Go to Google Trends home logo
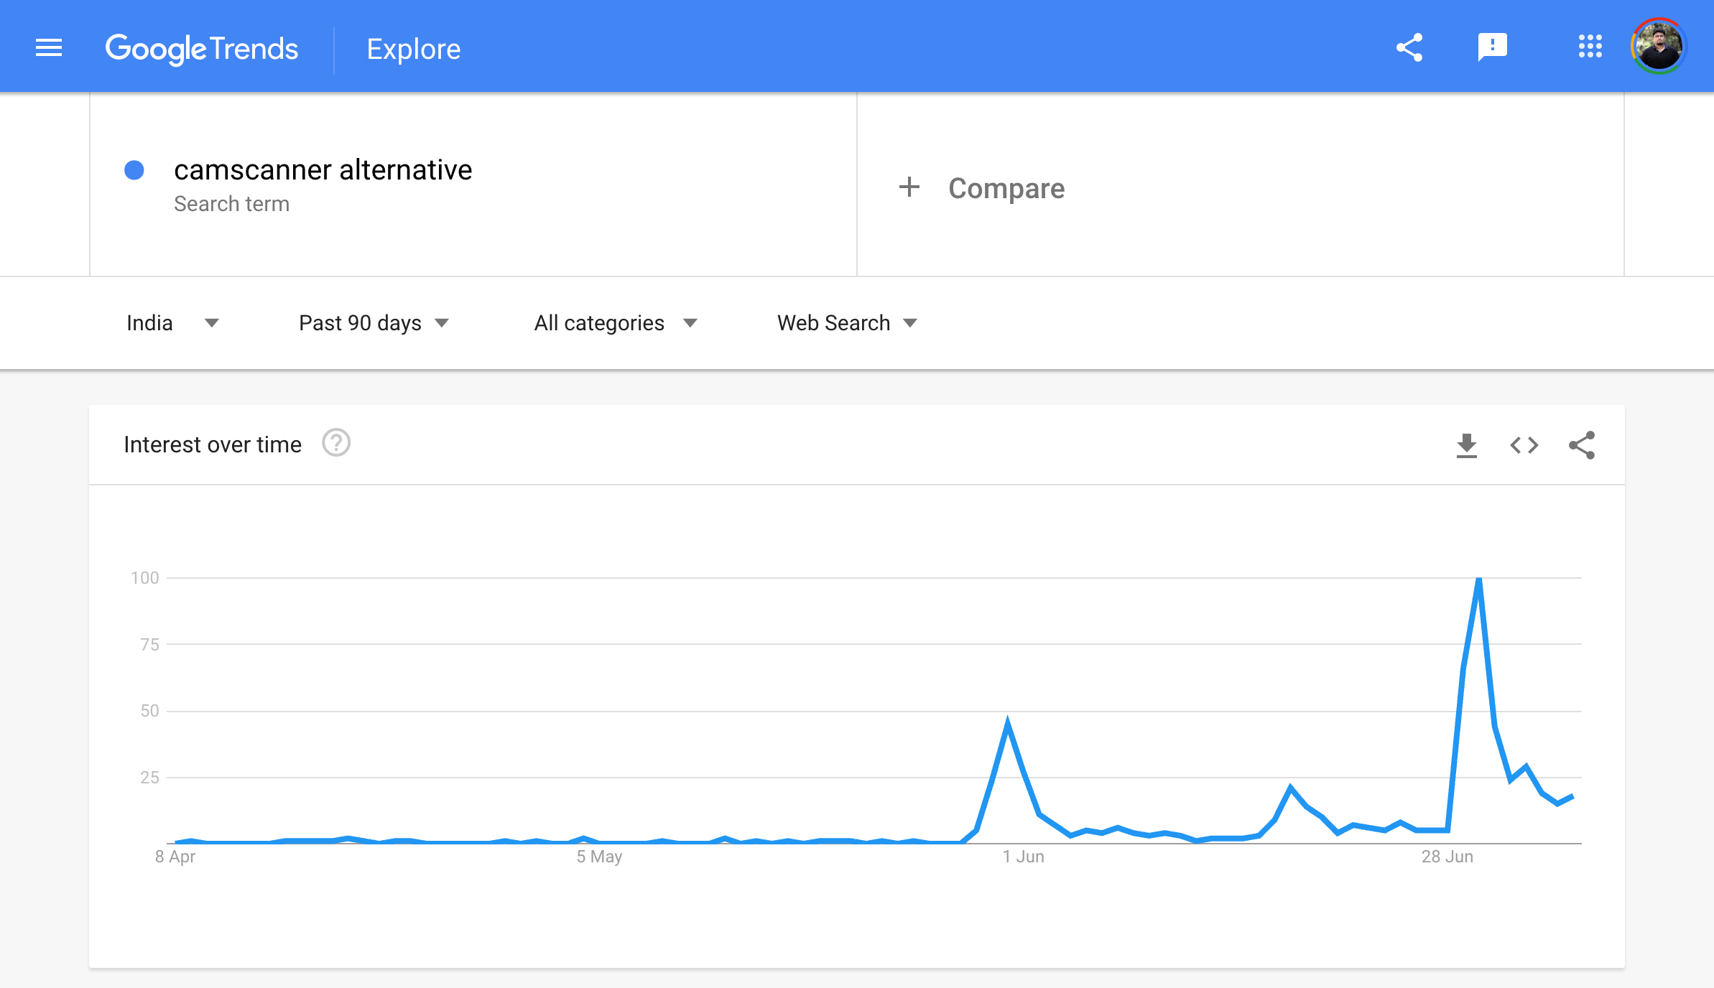The height and width of the screenshot is (988, 1714). click(202, 49)
